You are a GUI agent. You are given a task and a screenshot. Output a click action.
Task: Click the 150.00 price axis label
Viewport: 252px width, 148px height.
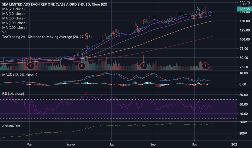pyautogui.click(x=245, y=21)
